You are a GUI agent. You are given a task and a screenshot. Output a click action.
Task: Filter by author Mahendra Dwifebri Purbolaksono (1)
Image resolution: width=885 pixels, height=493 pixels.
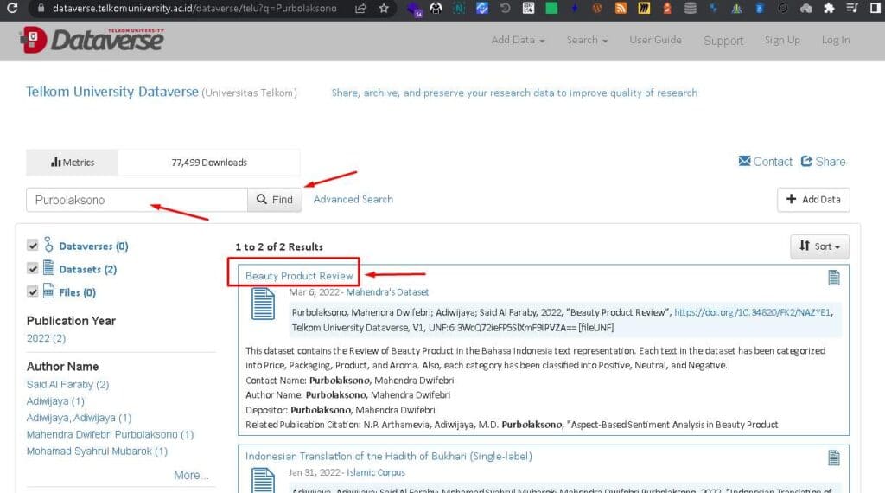[110, 434]
